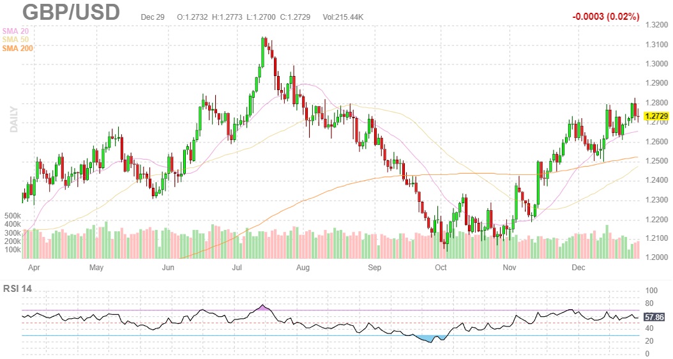Click the close price C:1.2729
Screen dimensions: 673x359
[296, 17]
